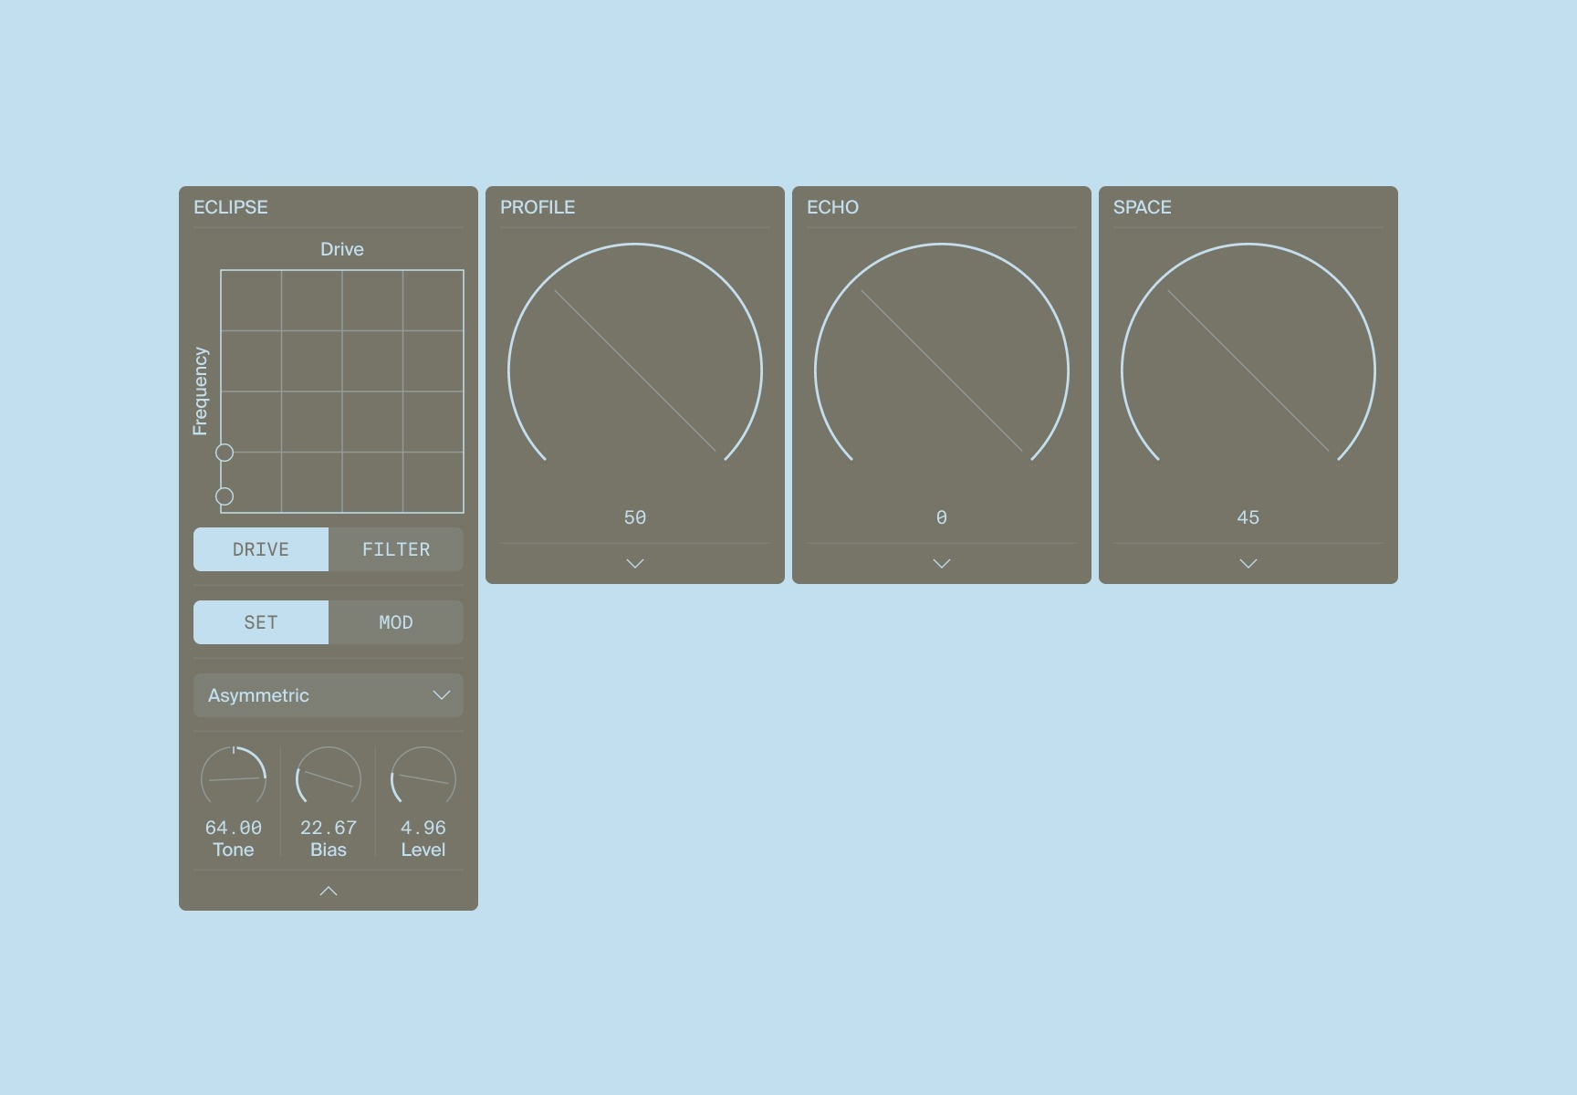Screen dimensions: 1577x1095
Task: Click the Tone value 64.00
Action: click(x=234, y=828)
